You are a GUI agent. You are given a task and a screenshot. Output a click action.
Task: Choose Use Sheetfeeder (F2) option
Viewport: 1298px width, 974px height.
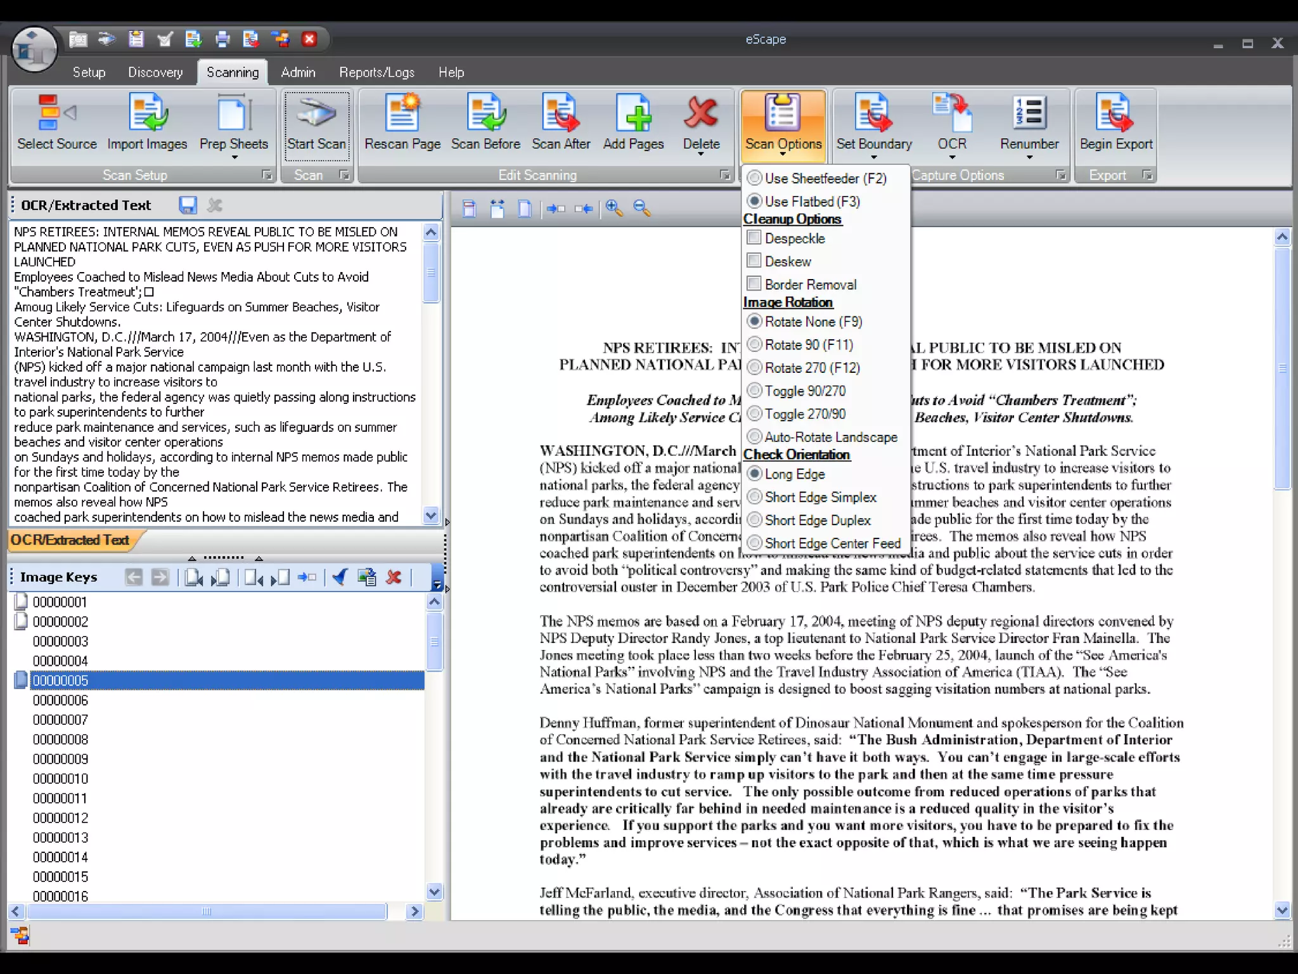(x=754, y=178)
